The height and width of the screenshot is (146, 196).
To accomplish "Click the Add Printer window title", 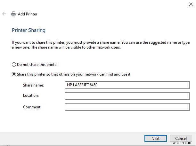I will 28,14.
